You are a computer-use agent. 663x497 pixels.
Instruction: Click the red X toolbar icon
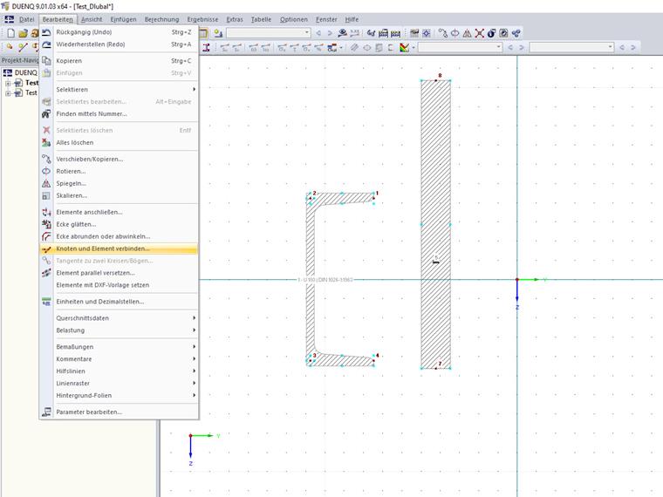click(x=479, y=33)
